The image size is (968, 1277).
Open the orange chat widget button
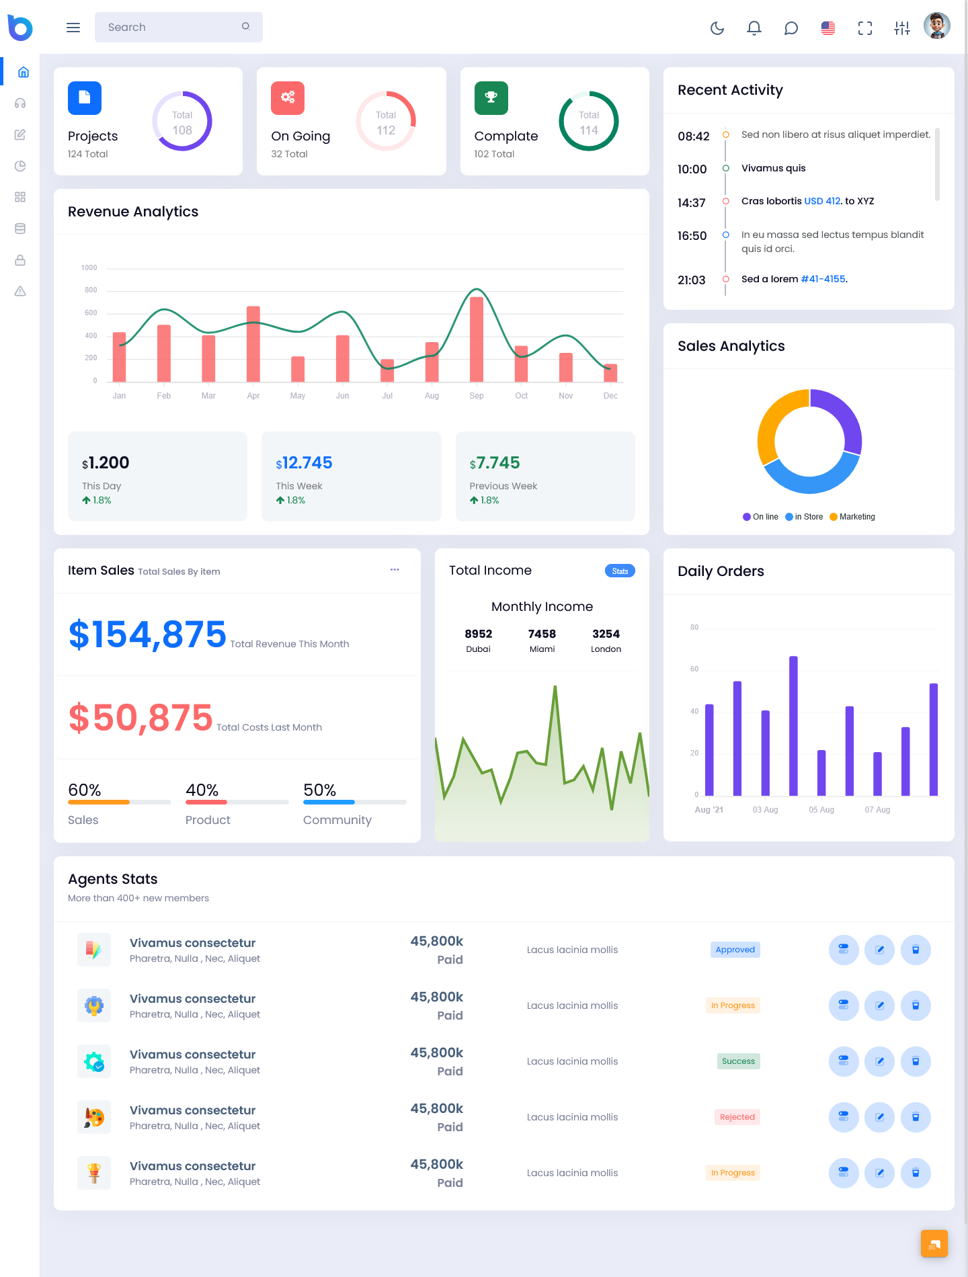click(x=934, y=1243)
